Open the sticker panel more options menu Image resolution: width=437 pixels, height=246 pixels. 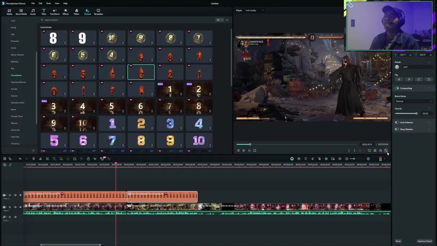pos(227,20)
